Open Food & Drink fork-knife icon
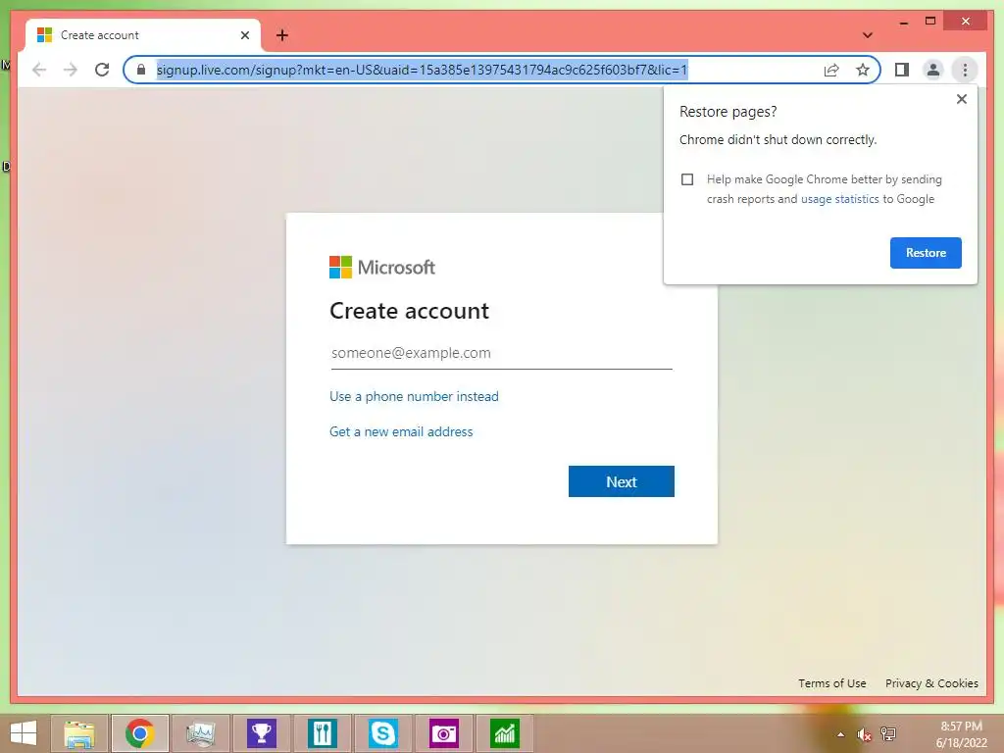The image size is (1004, 753). 322,733
